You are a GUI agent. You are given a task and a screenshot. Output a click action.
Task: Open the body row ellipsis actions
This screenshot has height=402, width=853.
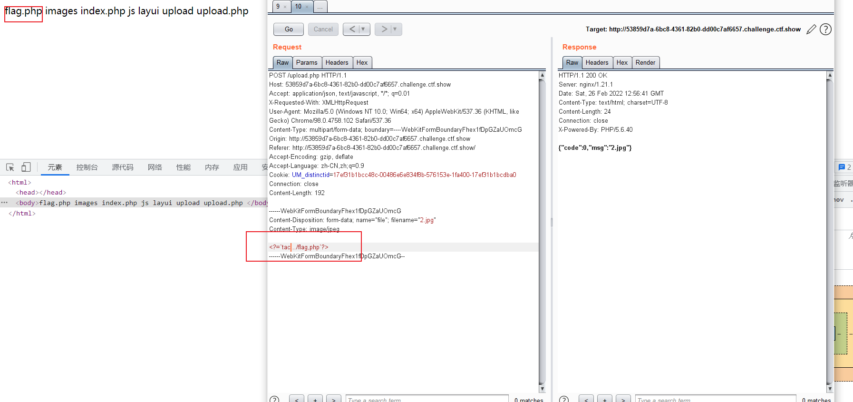pos(4,203)
